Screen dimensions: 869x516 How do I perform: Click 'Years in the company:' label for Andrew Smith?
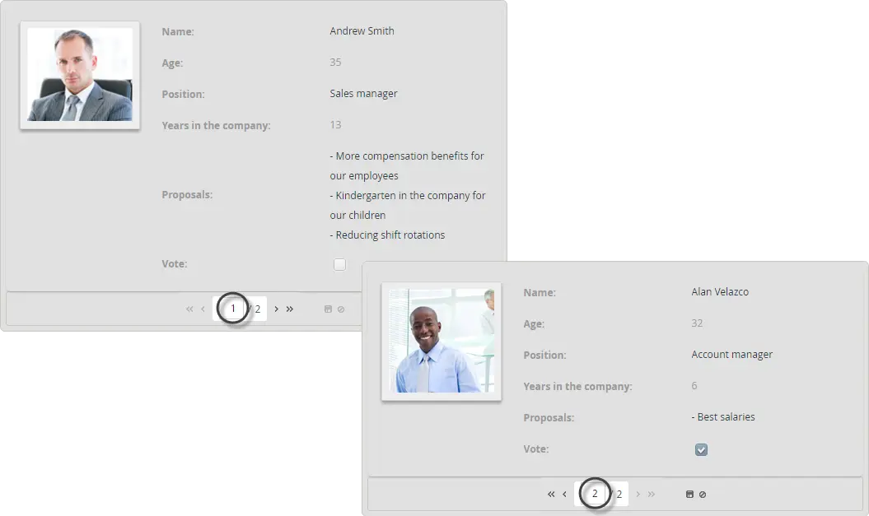[x=216, y=126]
